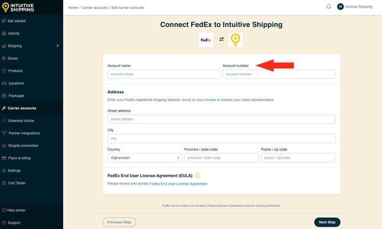Click the Edit carrier accounts breadcrumb

tap(128, 8)
